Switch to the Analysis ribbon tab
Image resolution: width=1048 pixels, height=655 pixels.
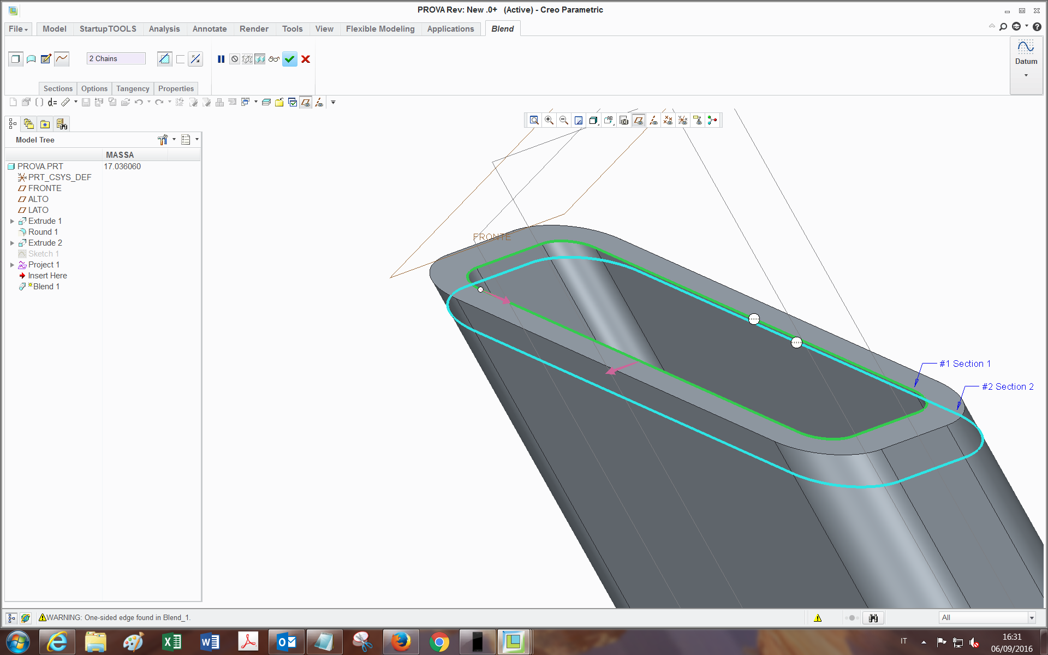[164, 29]
